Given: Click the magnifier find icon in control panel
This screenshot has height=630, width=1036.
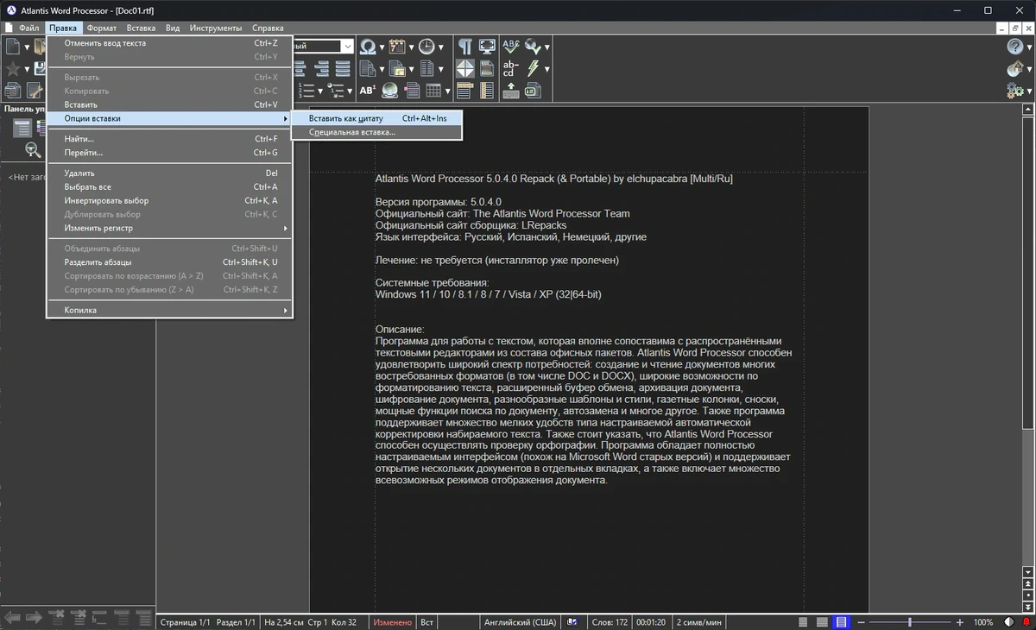Looking at the screenshot, I should coord(33,150).
